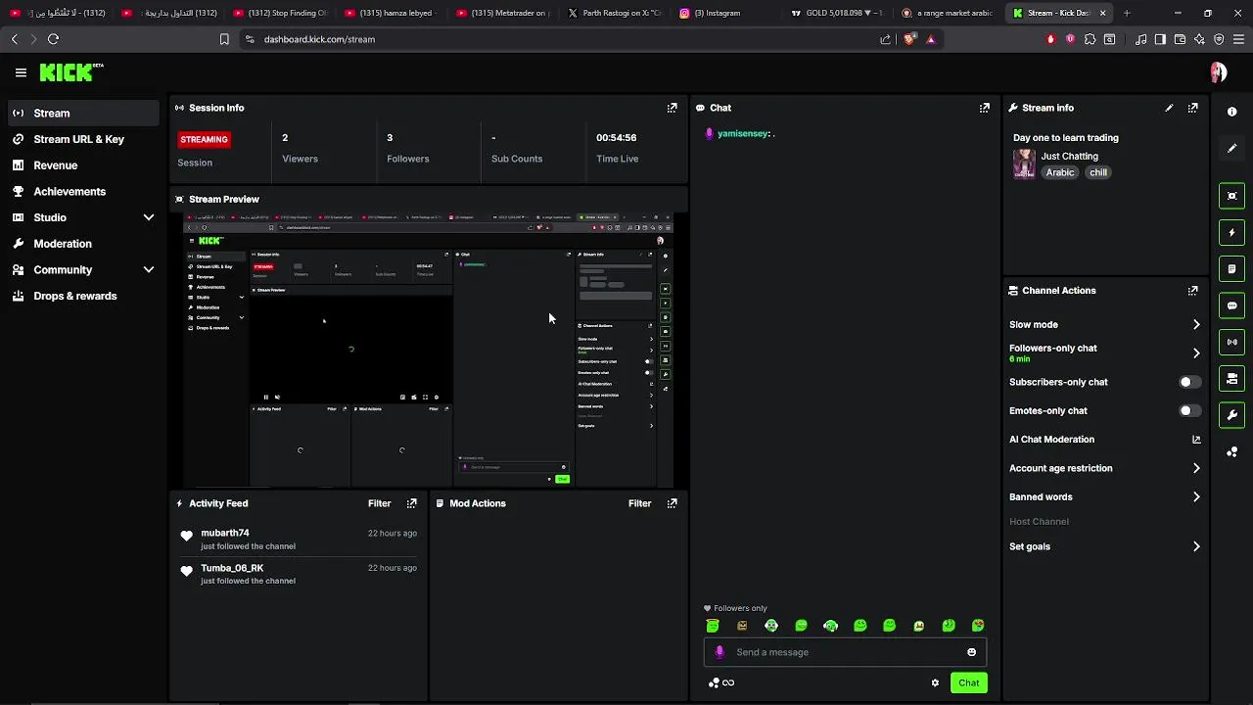Open Followers-only chat options chevron
Image resolution: width=1253 pixels, height=705 pixels.
pos(1195,353)
